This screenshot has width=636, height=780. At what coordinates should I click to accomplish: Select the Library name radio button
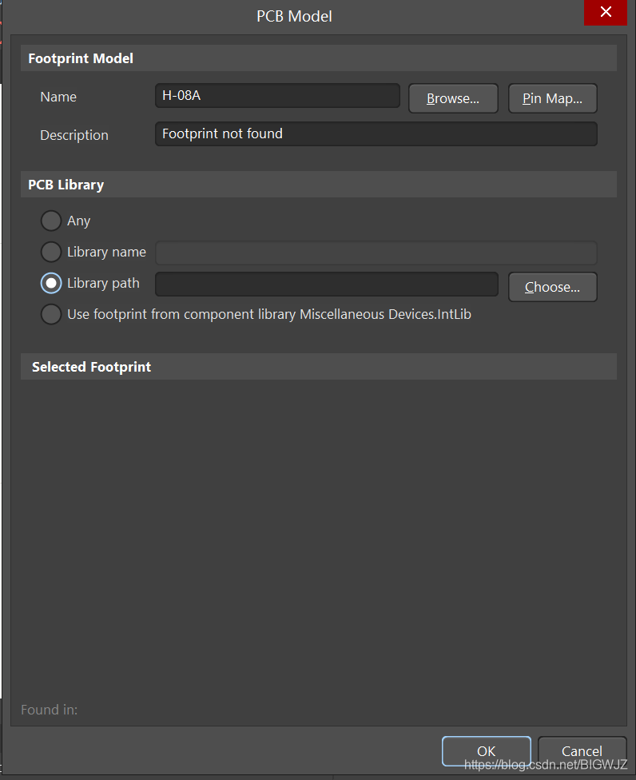(x=51, y=252)
